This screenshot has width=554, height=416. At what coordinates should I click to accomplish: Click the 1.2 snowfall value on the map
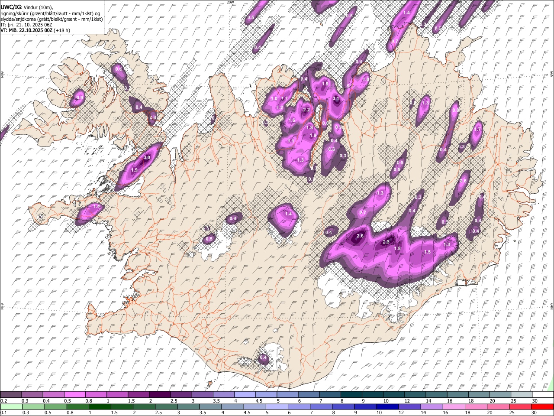point(280,108)
